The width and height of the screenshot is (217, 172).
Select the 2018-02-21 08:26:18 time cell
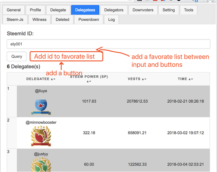(185, 101)
